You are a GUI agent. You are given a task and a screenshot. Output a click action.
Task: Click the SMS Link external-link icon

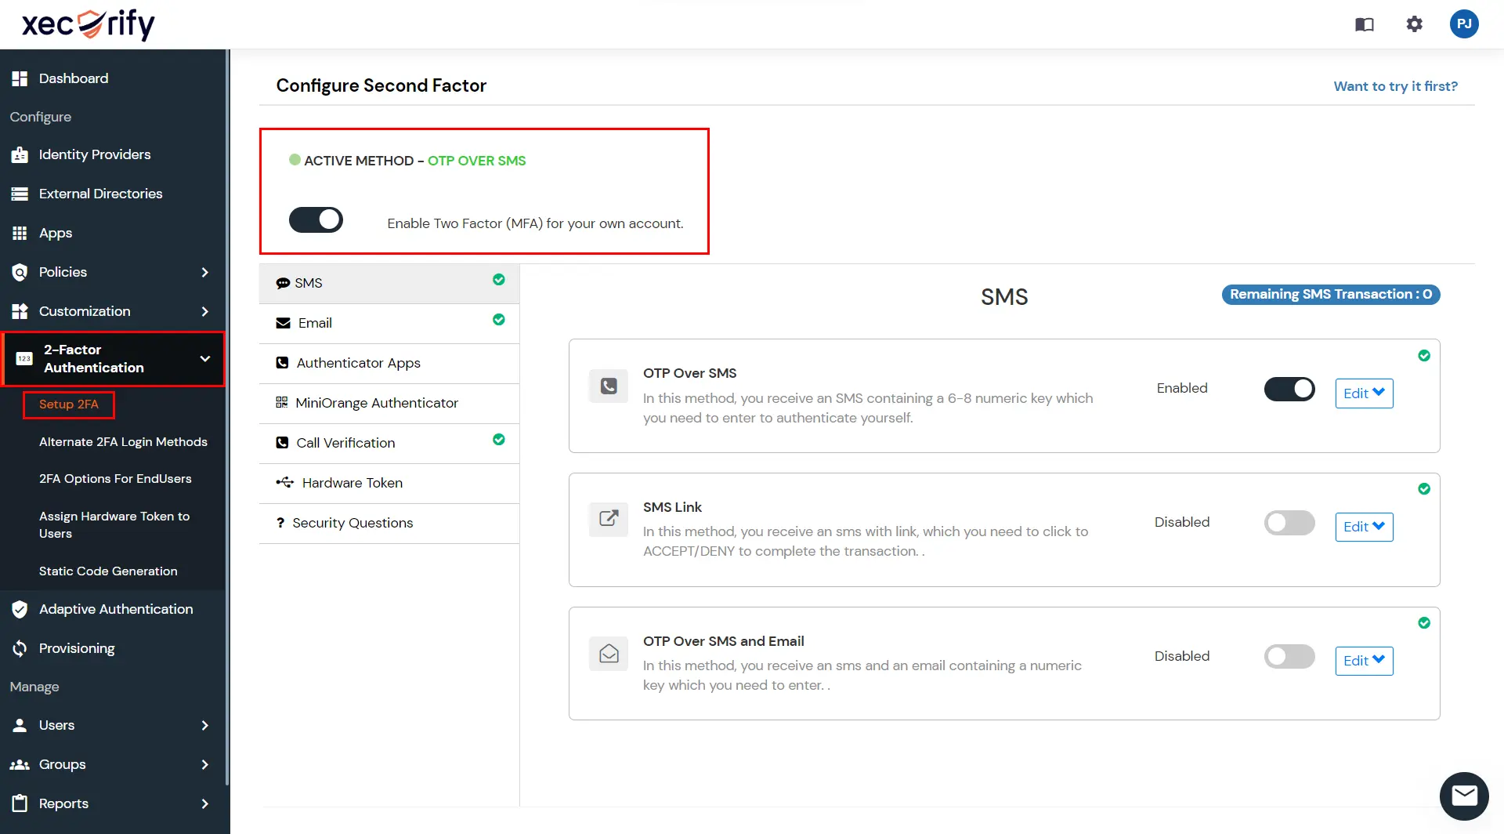[609, 519]
